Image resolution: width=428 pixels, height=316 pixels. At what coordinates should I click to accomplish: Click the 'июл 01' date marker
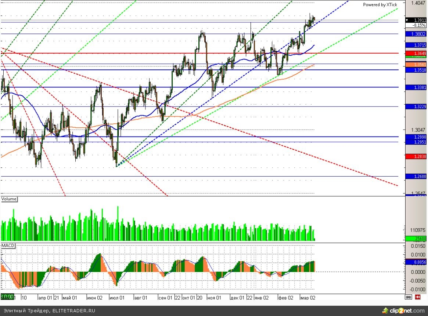pos(117,297)
